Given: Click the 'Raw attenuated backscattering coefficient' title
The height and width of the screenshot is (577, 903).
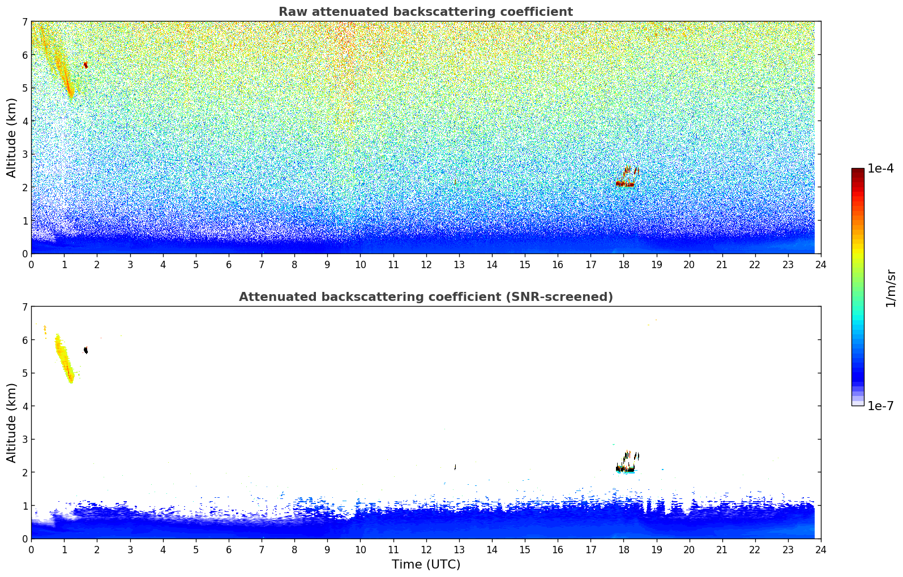Looking at the screenshot, I should click(426, 12).
